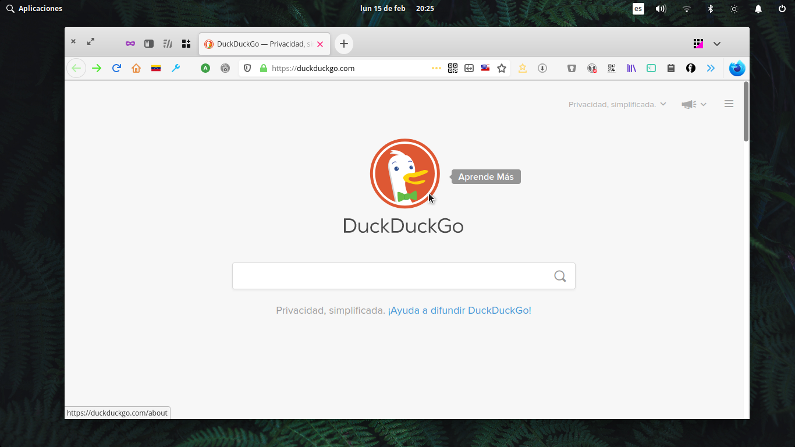Click the grid with plus icon in tab bar

pyautogui.click(x=186, y=44)
